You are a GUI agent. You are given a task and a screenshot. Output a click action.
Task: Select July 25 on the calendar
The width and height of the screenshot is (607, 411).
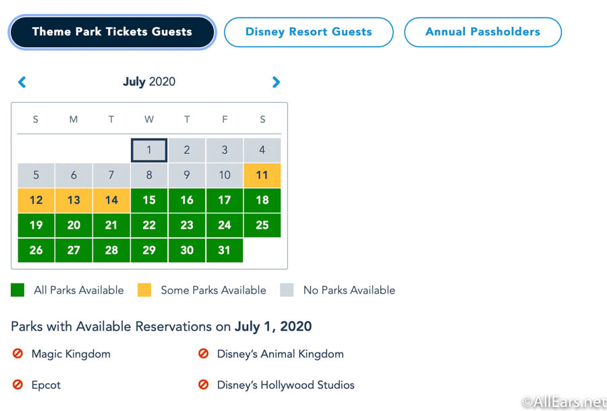coord(262,225)
